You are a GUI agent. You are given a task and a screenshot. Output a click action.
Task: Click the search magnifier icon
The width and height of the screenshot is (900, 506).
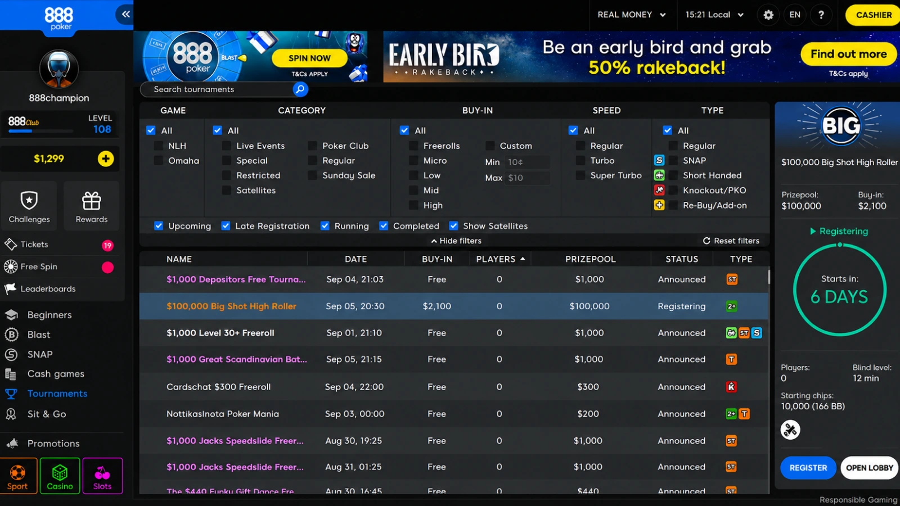point(300,89)
